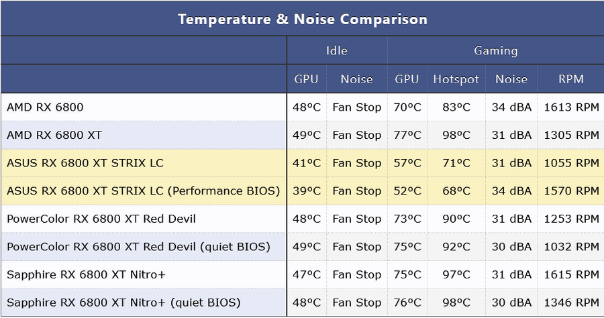Select the 98°C hotspot cell for AMD RX 6800 XT
The width and height of the screenshot is (604, 318).
coord(456,135)
